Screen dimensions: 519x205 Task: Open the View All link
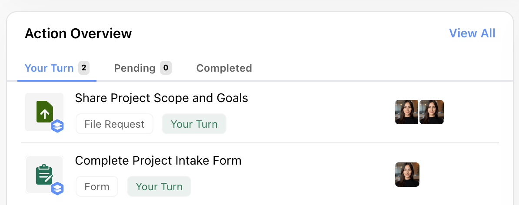click(x=472, y=33)
